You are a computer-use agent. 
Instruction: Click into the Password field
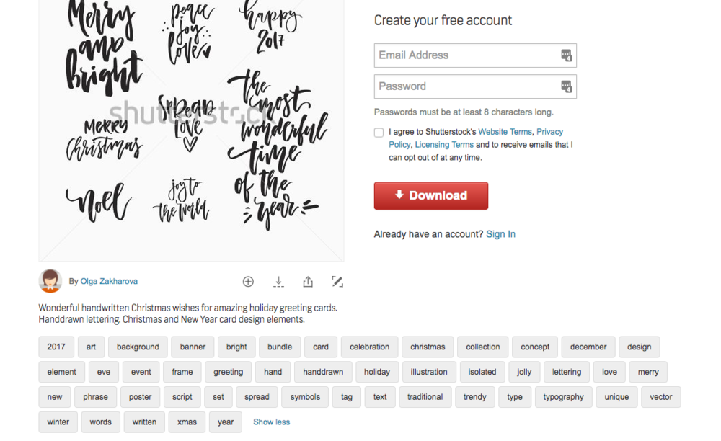[475, 86]
